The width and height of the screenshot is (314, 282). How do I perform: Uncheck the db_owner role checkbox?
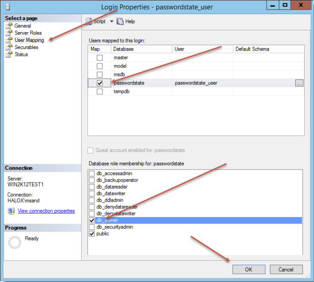[92, 220]
